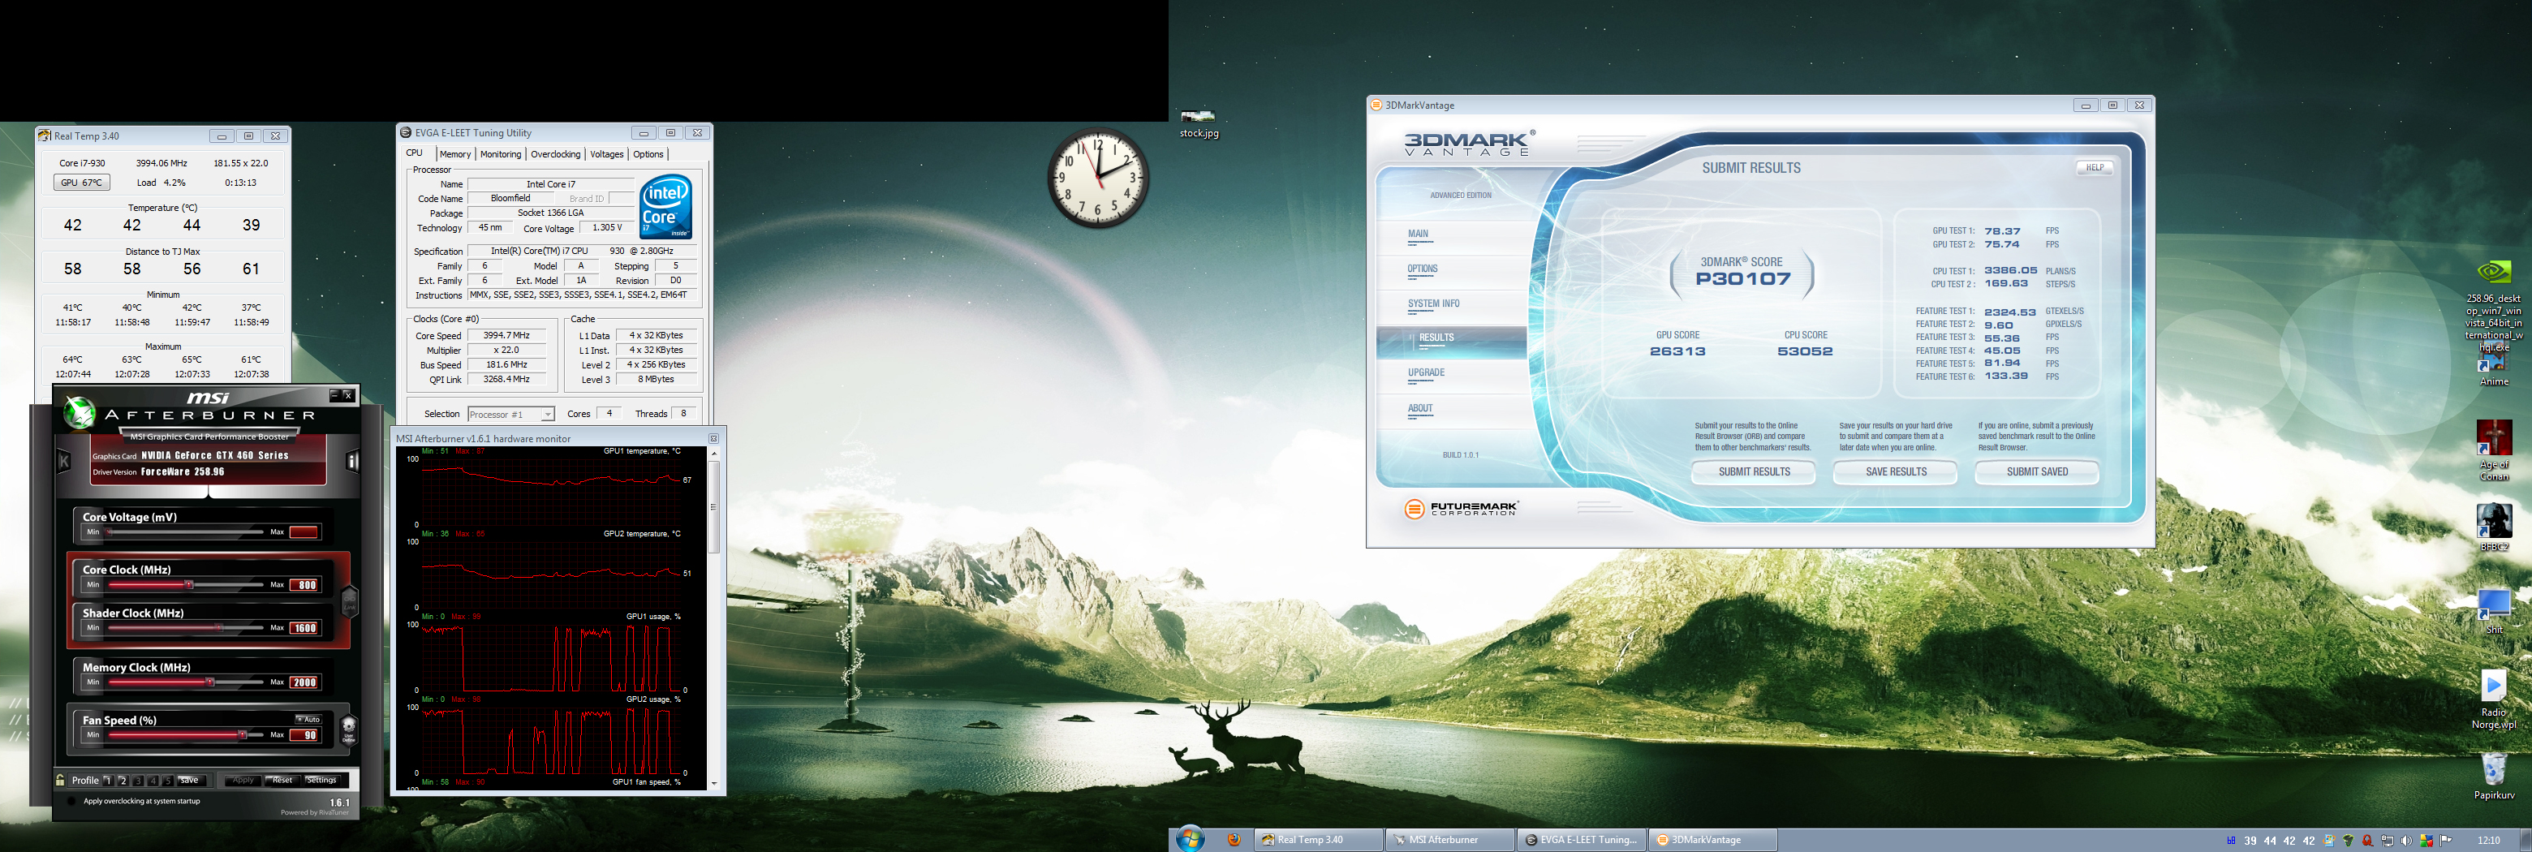Click SAVE RESULTS in 3DMark Vantage
Screen dimensions: 2532x852
click(1896, 471)
